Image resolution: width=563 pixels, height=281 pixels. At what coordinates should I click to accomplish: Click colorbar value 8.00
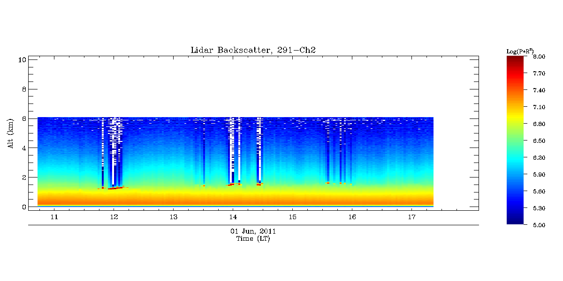pyautogui.click(x=539, y=57)
